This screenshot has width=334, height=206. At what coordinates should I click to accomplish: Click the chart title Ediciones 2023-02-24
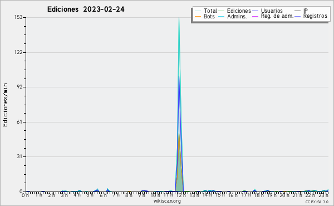86,9
